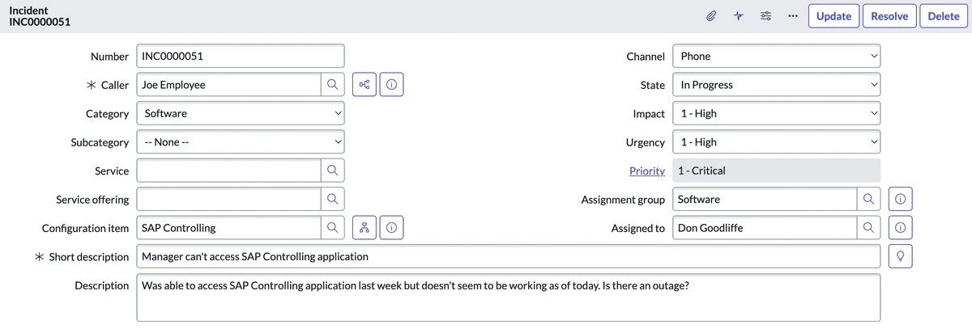Viewport: 972px width, 333px height.
Task: Open the activity stream pulse icon
Action: click(738, 16)
